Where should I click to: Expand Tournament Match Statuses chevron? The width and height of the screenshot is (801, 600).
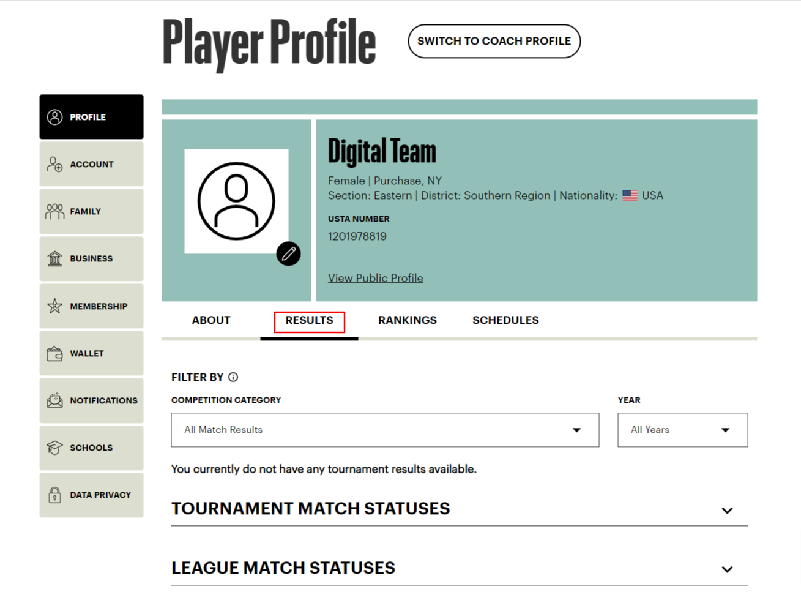(x=727, y=510)
